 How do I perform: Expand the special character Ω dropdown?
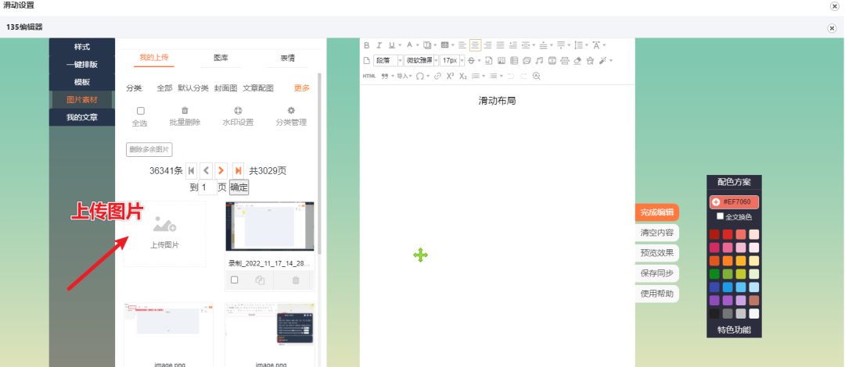(428, 76)
